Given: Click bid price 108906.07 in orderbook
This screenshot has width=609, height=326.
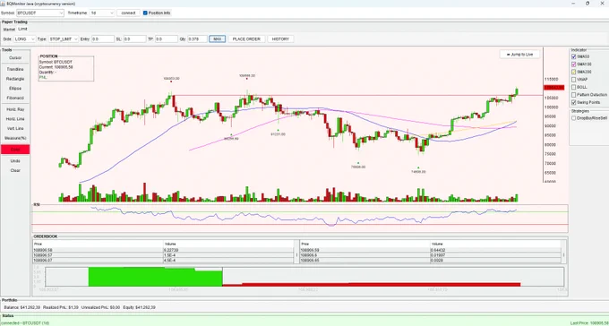Looking at the screenshot, I should (x=43, y=260).
